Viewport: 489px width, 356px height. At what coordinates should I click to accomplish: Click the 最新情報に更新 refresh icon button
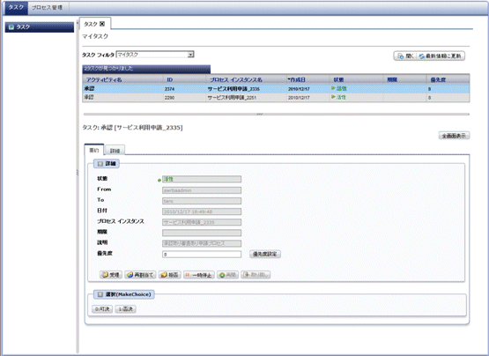441,56
